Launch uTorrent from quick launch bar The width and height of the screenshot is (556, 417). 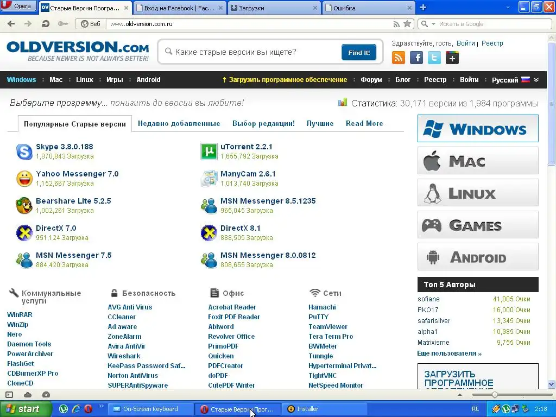[x=64, y=409]
